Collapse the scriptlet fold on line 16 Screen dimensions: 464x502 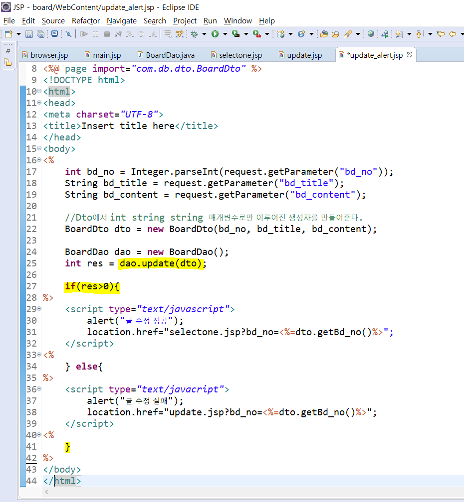click(39, 160)
